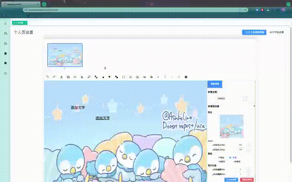Viewport: 292px width, 182px height.
Task: Click the link chain icon in the toolbar
Action: pos(89,77)
